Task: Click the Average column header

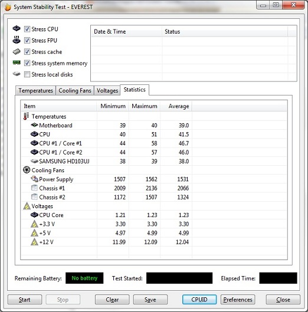Action: pyautogui.click(x=176, y=106)
